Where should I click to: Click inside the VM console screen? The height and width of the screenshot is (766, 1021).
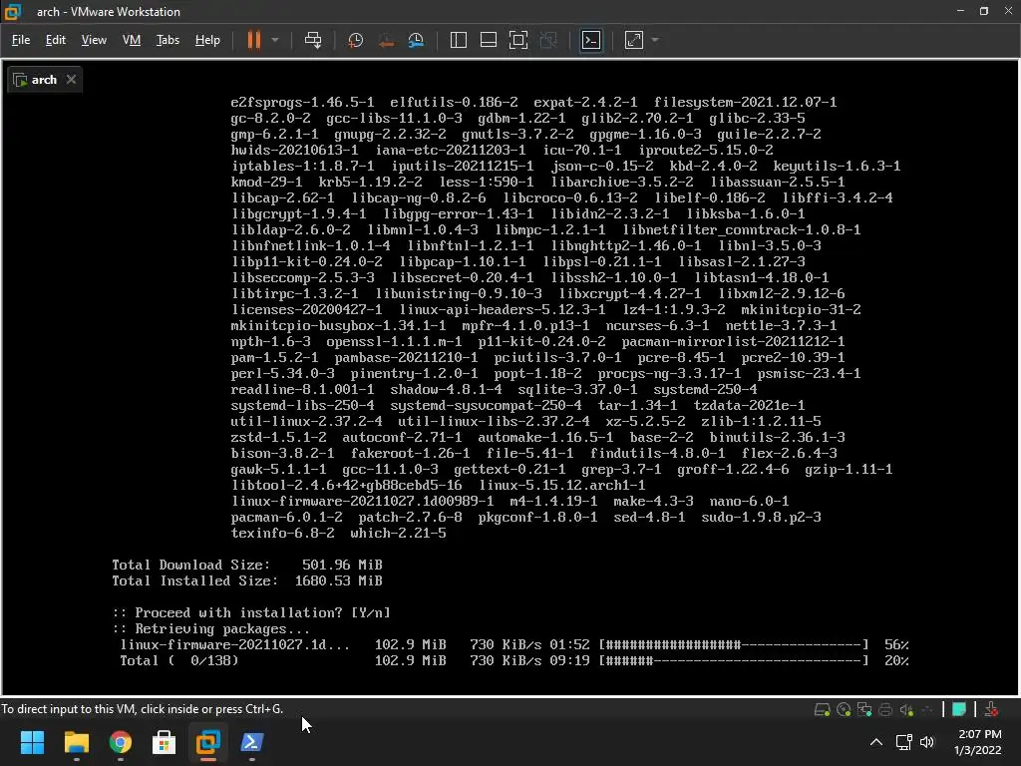pyautogui.click(x=510, y=378)
